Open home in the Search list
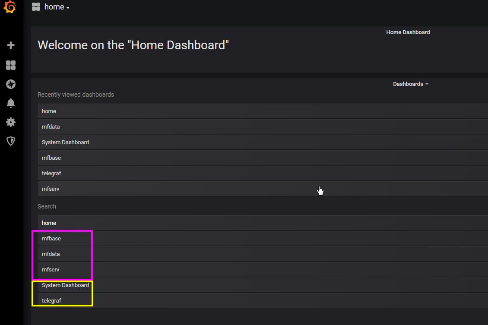This screenshot has height=325, width=488. [263, 223]
